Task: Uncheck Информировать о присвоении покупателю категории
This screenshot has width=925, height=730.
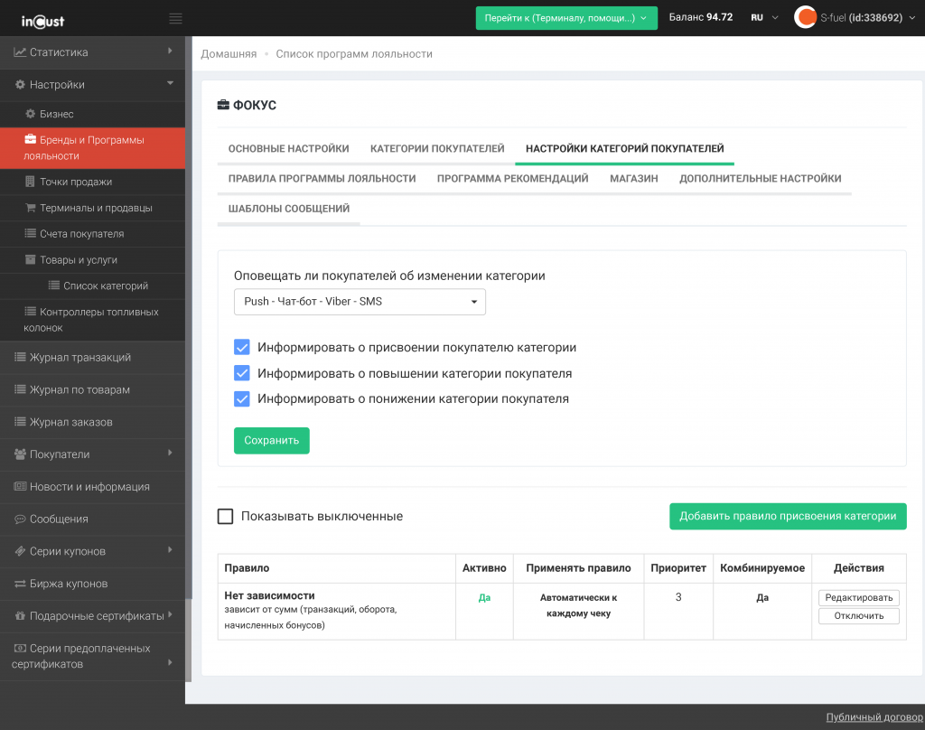Action: point(241,348)
